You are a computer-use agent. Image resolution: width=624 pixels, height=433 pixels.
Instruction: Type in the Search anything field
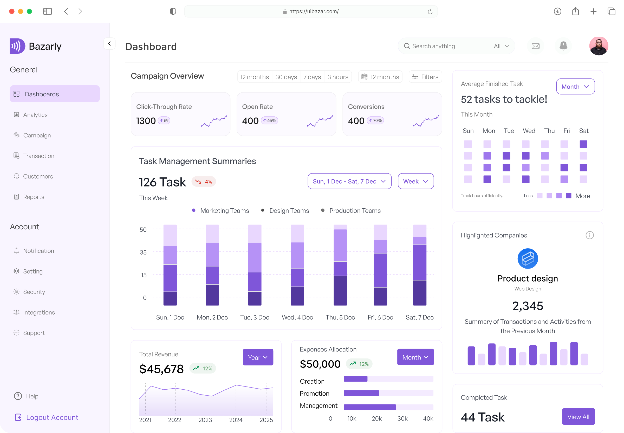[x=445, y=46]
